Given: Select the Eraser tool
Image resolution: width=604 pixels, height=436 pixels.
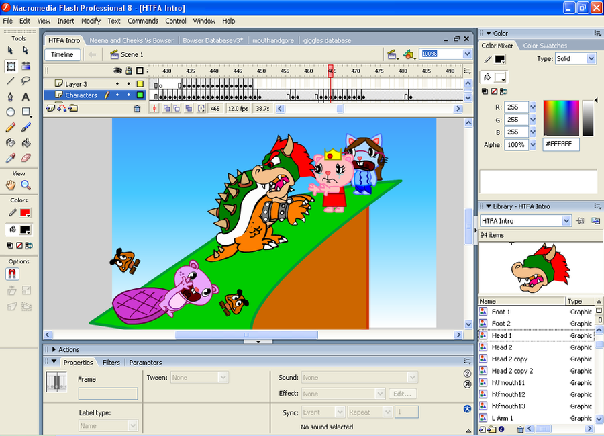Looking at the screenshot, I should pyautogui.click(x=26, y=158).
